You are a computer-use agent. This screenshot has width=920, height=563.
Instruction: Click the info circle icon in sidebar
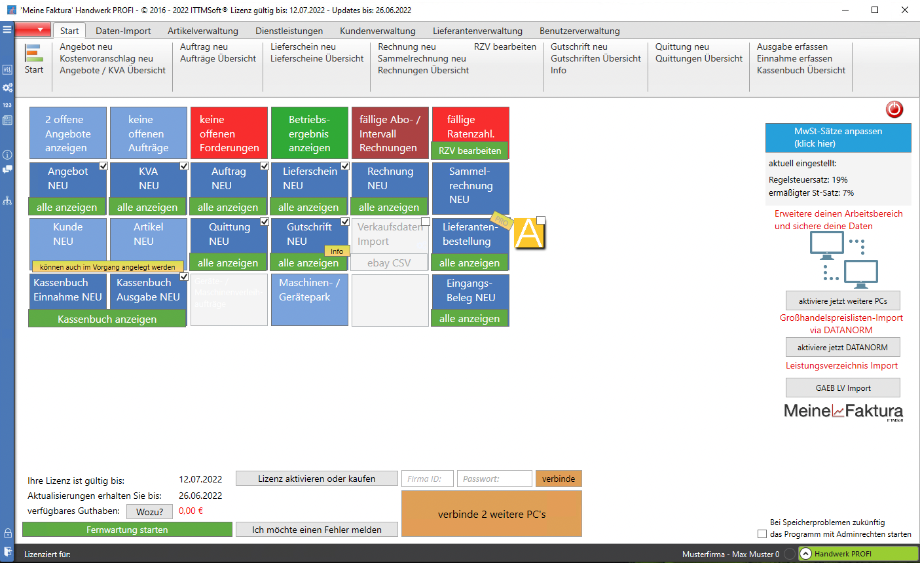[7, 154]
